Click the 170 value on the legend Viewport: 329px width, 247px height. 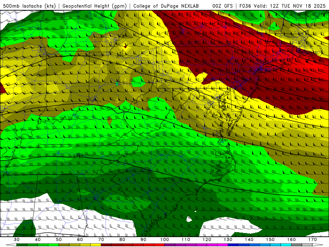tap(313, 240)
